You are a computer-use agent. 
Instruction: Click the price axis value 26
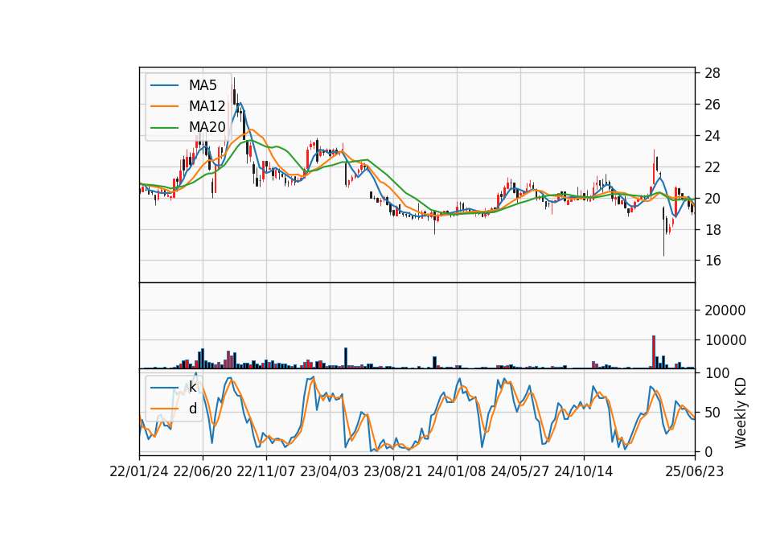(712, 105)
